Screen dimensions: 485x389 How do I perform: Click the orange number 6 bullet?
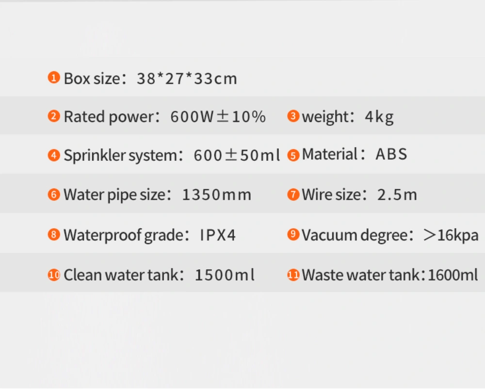[x=54, y=195]
